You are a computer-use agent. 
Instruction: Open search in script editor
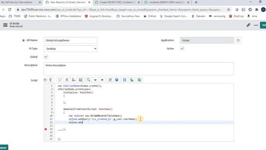click(x=89, y=80)
